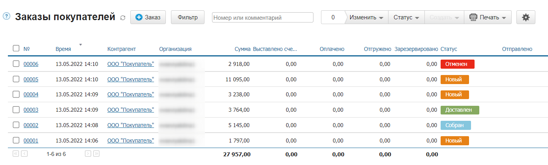Viewport: 548px width, 165px height.
Task: Click the Фильтр button
Action: click(x=188, y=17)
